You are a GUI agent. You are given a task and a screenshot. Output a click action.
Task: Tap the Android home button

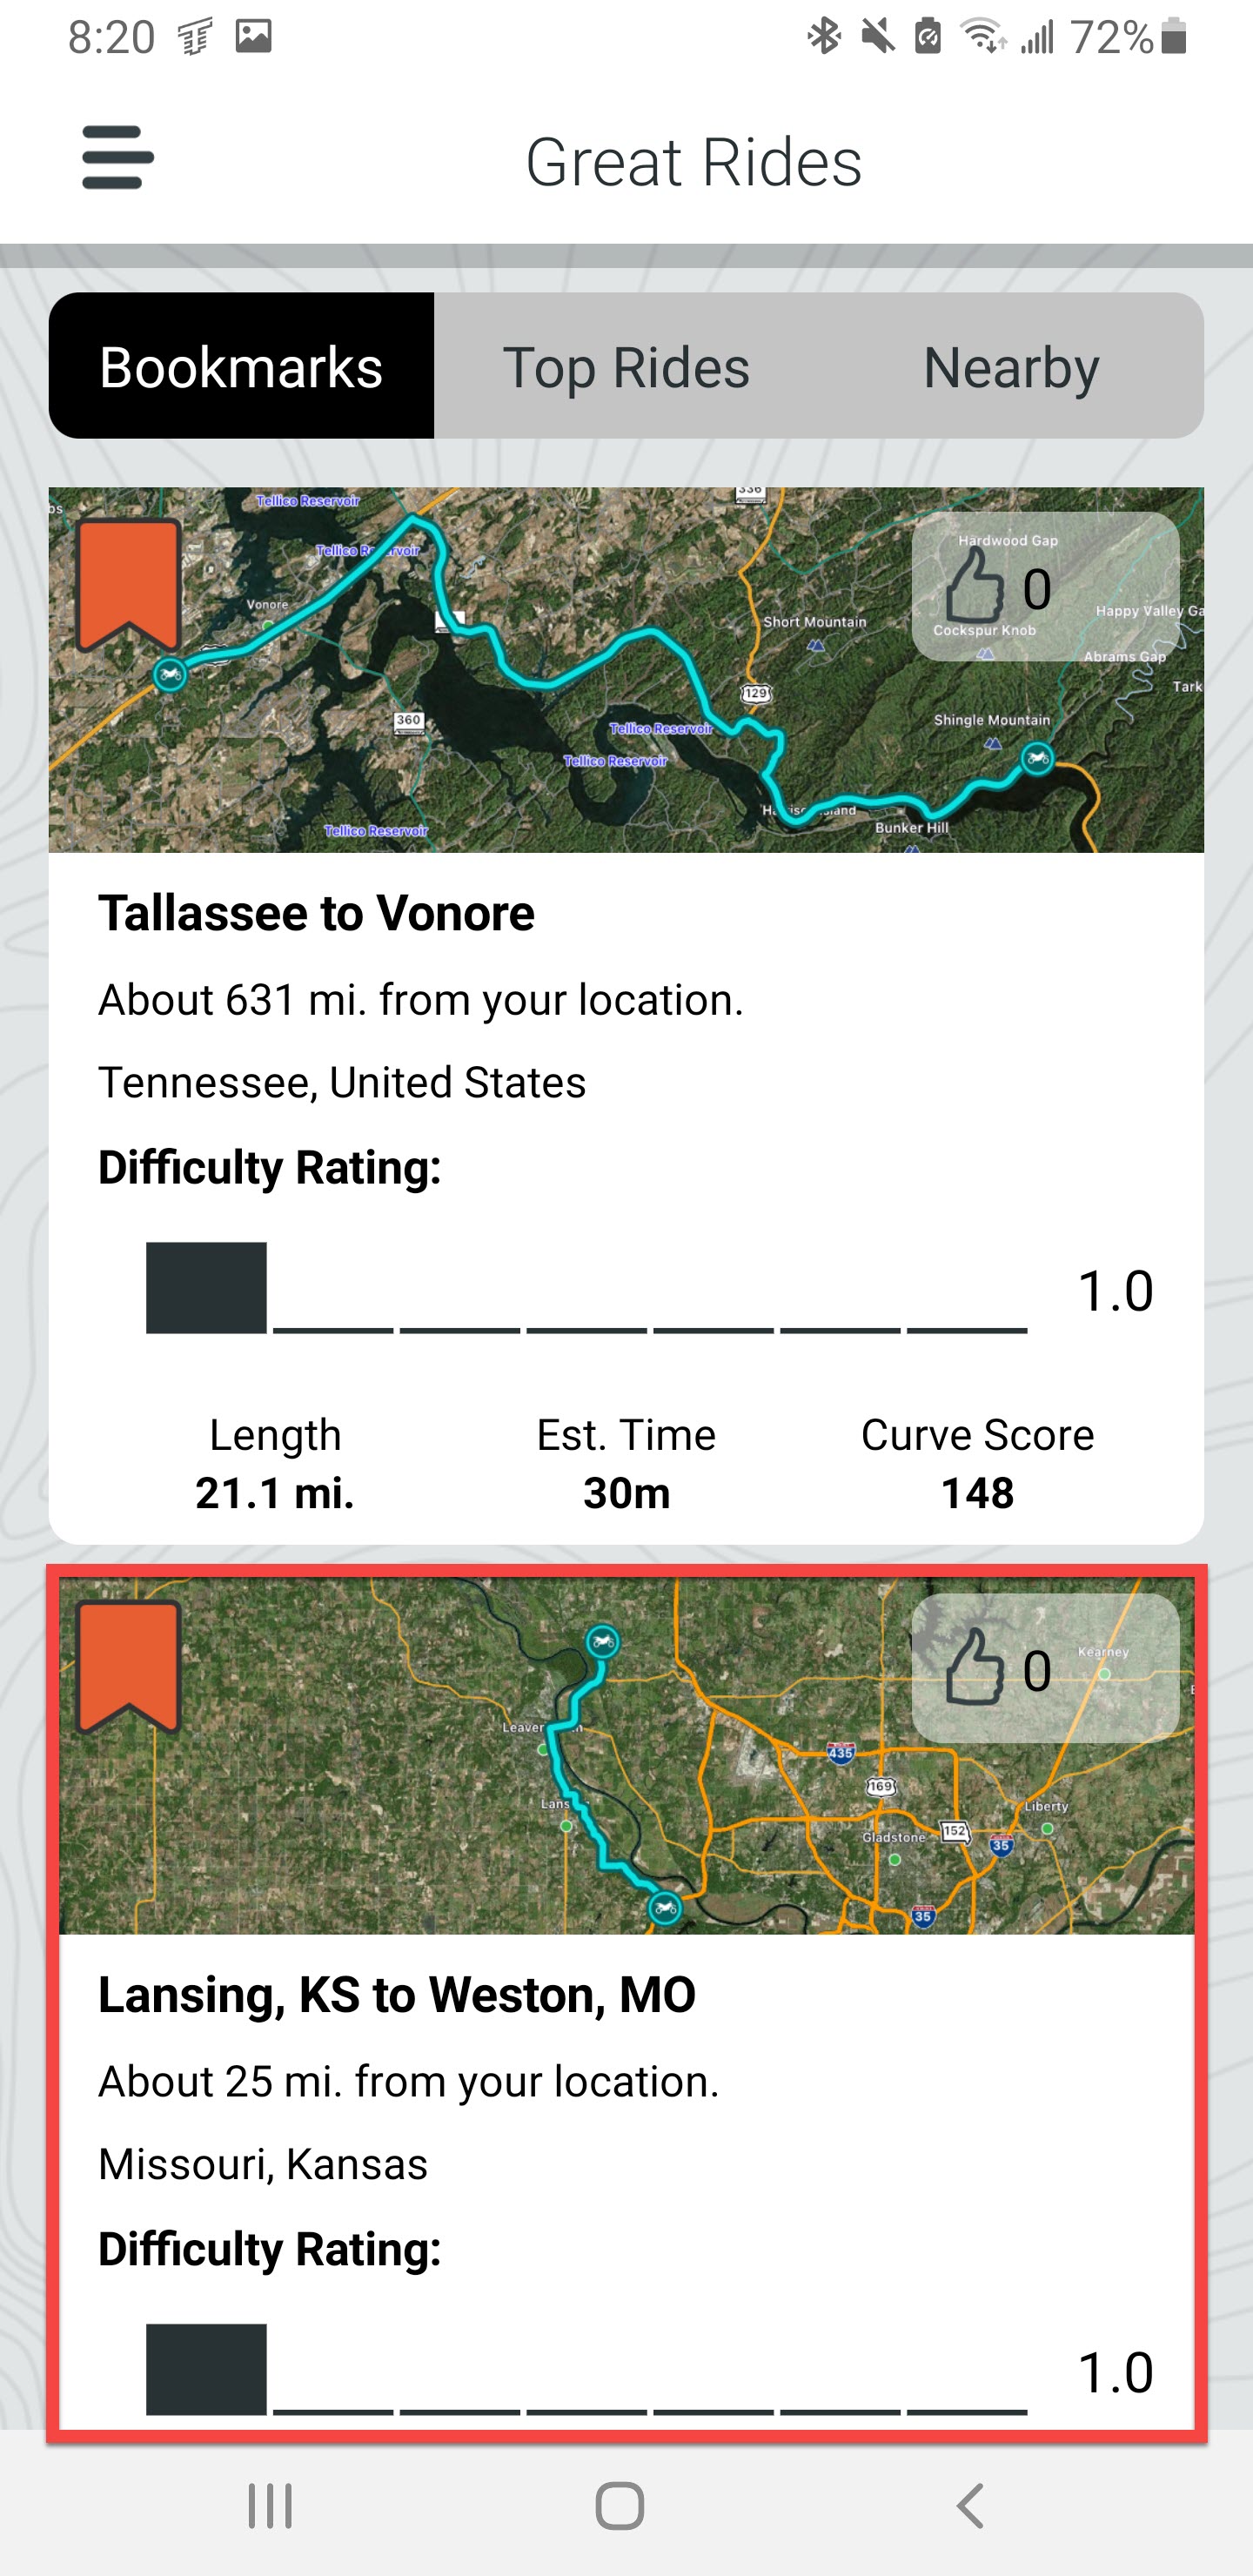coord(620,2506)
